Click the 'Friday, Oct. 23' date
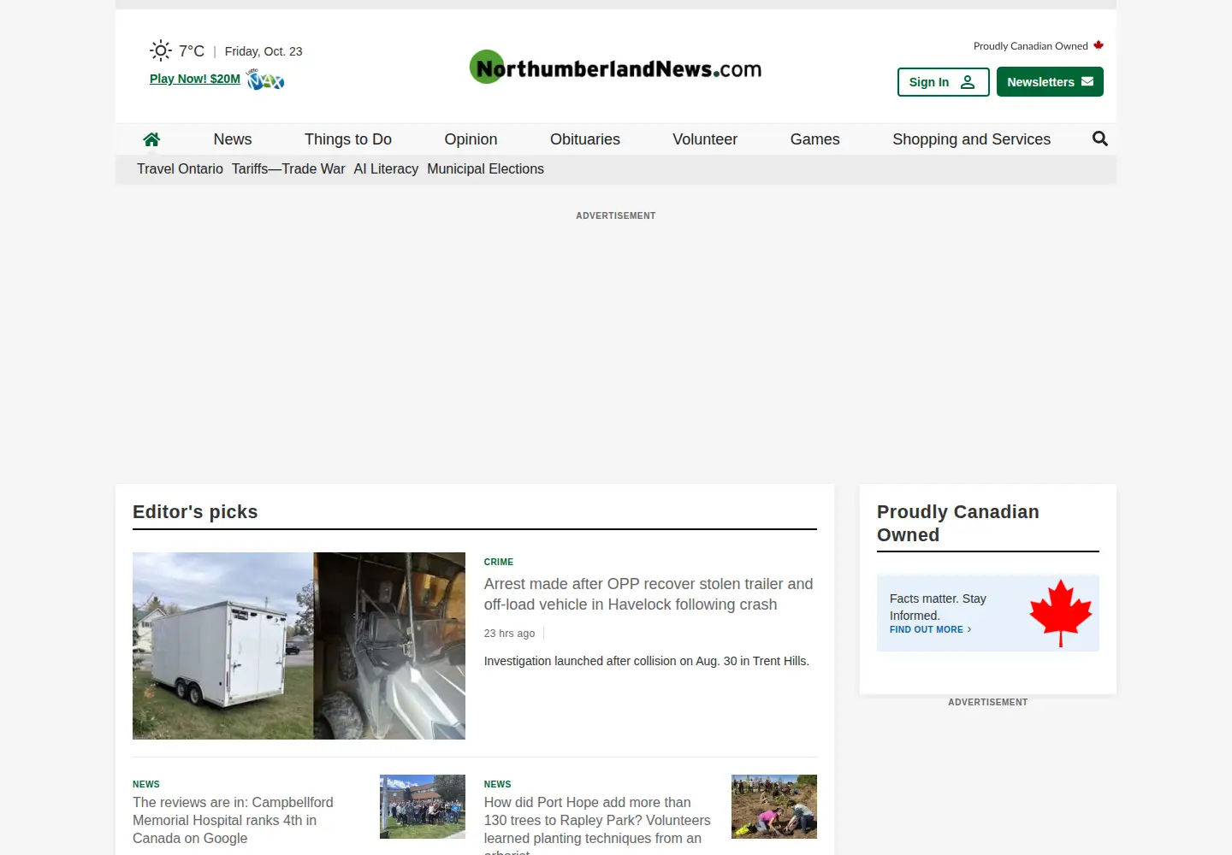Screen dimensions: 1232x855 (264, 51)
